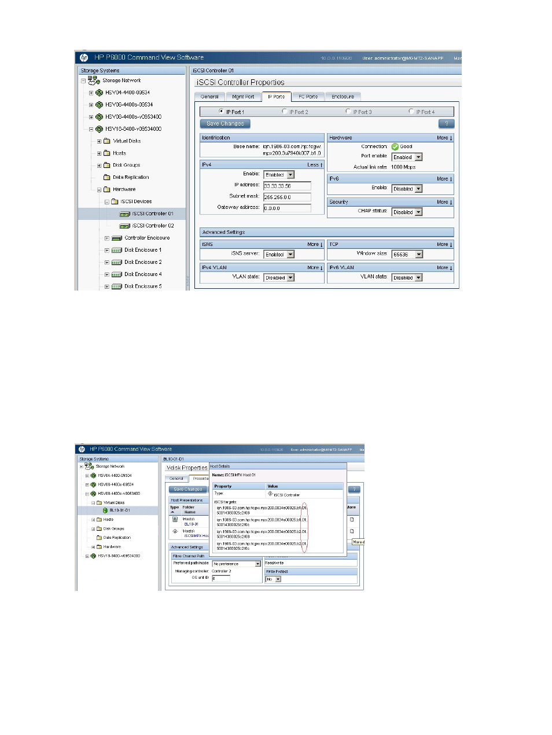This screenshot has height=735, width=552.
Task: Click the Virtual Disks folder icon in the iSCSI Controller window
Action: [107, 141]
